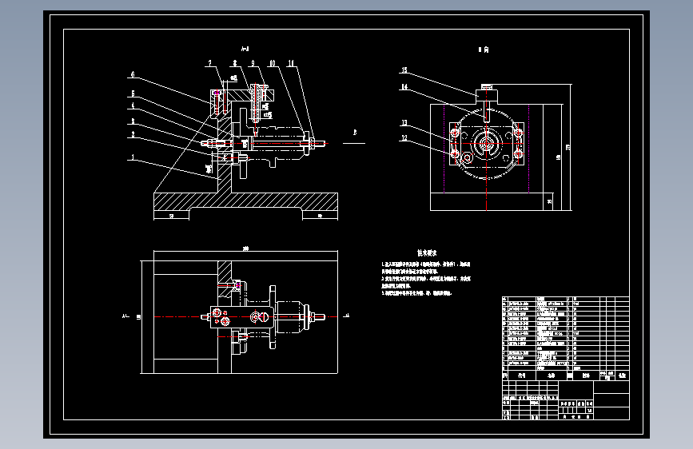Select part callout number 12 in the B-direction view
693x449 pixels.
click(404, 138)
